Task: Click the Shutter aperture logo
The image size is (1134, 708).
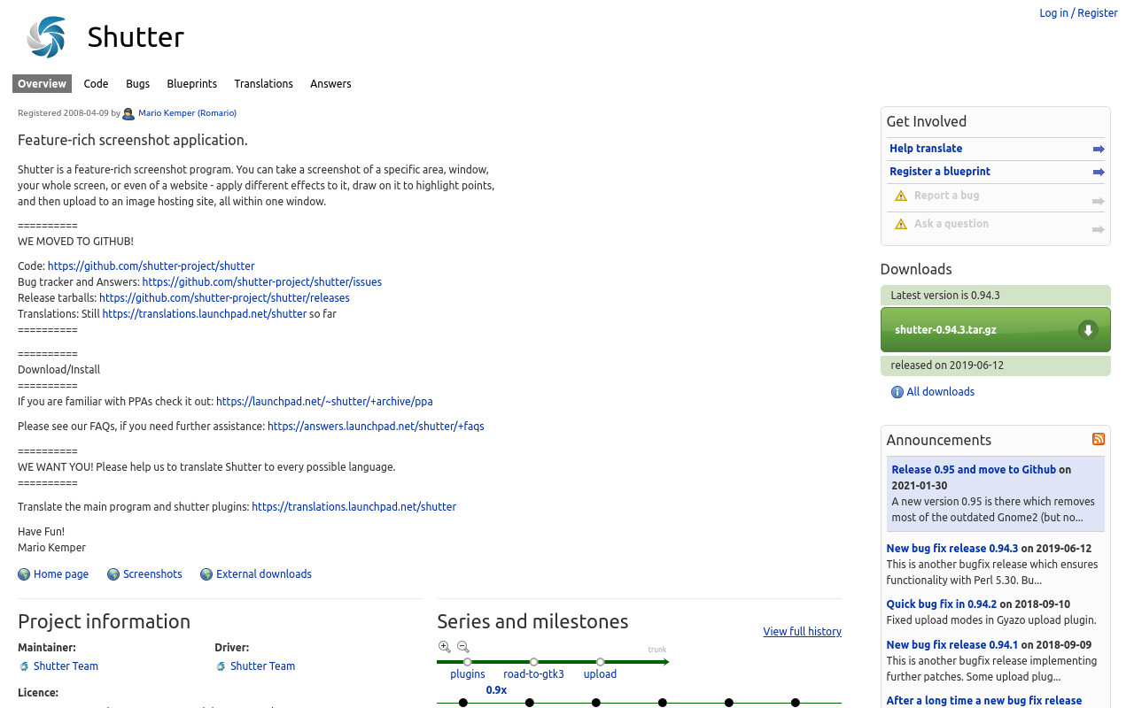Action: (46, 37)
